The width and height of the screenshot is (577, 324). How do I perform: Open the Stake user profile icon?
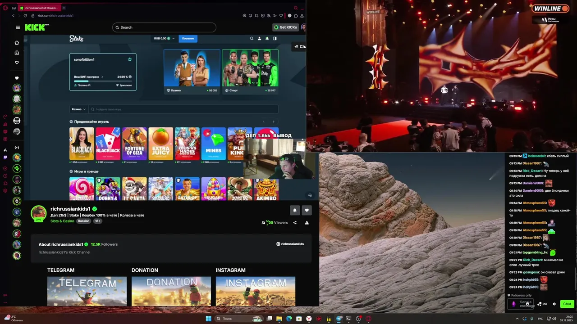coord(259,38)
